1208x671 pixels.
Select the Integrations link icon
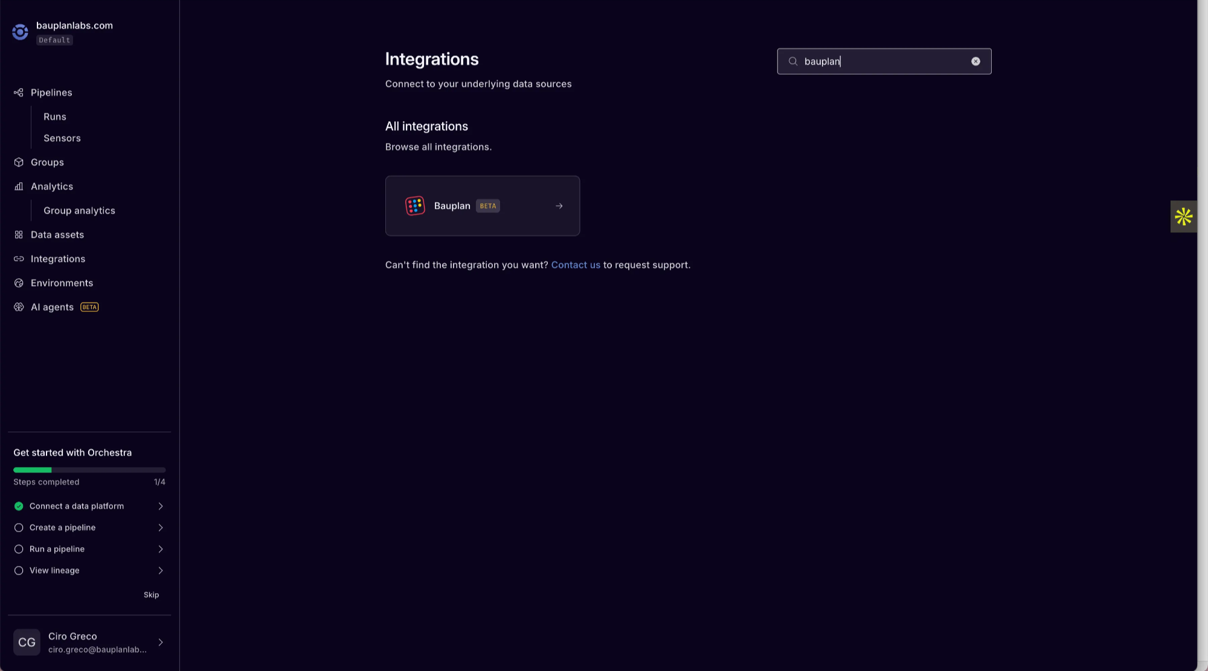pos(19,258)
